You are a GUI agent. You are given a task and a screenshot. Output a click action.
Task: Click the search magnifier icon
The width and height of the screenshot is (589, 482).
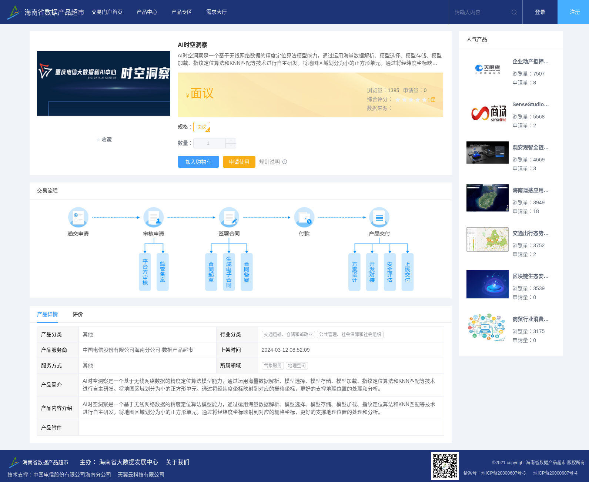pos(514,12)
